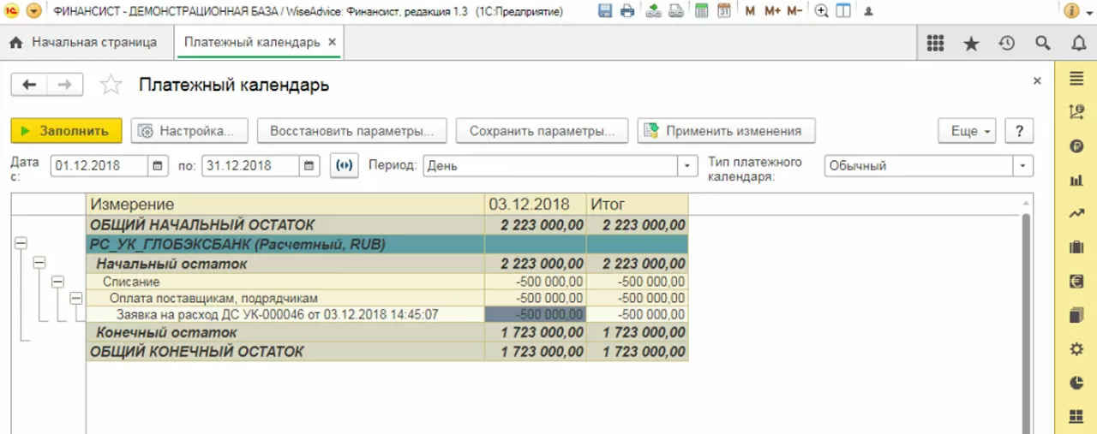Collapse the Списание group

[57, 281]
